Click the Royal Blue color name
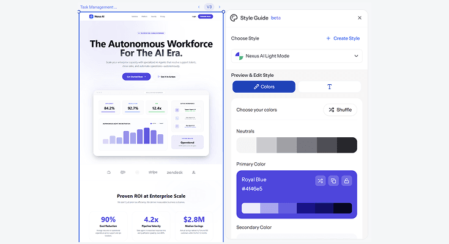 [254, 179]
